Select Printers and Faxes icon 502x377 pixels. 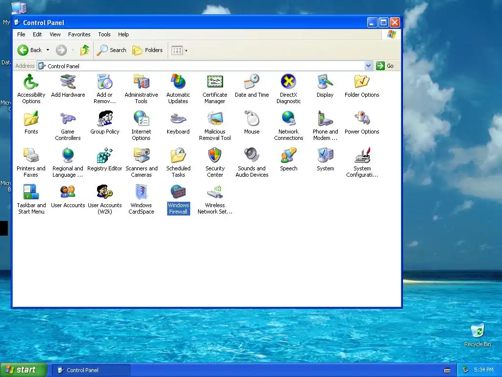(x=31, y=163)
